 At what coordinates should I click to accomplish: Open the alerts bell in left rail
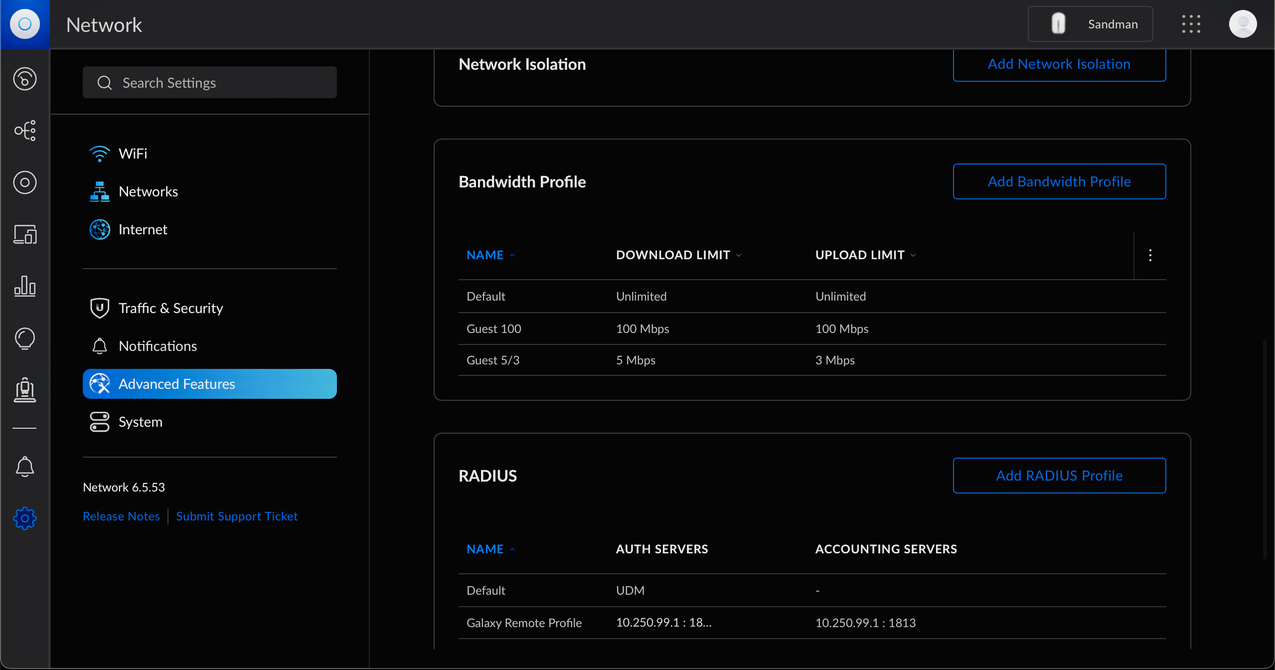(25, 467)
